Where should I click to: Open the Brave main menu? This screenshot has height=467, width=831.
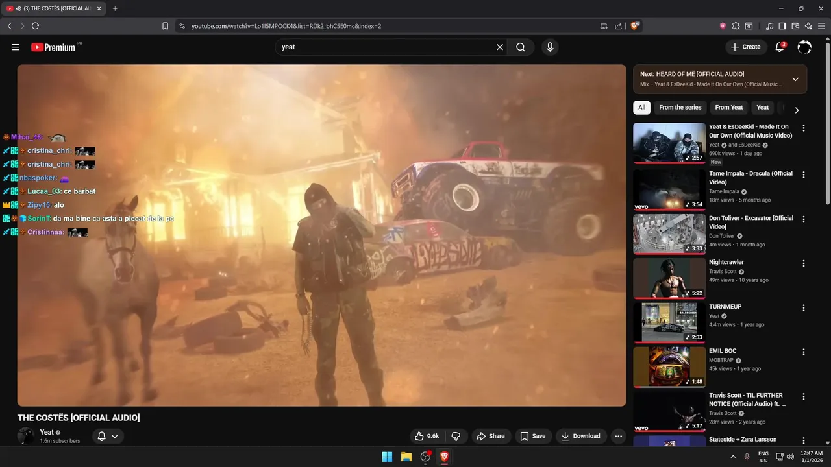(x=821, y=26)
